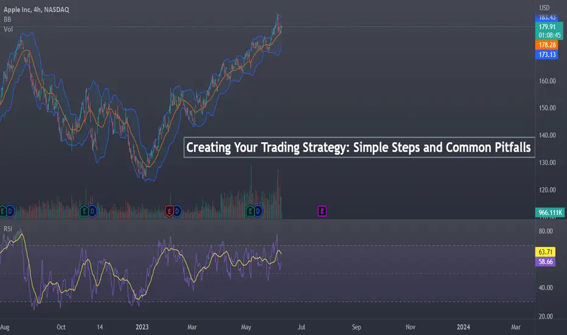Click the red earnings E marker
Viewport: 567px width, 335px height.
(x=169, y=211)
